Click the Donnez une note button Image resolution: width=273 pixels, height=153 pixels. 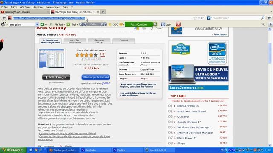[91, 59]
